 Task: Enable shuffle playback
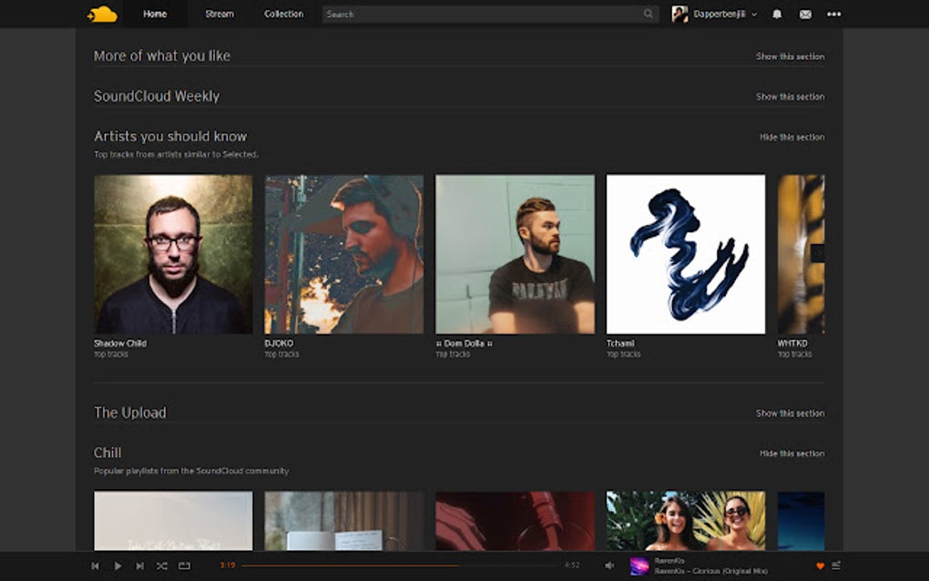(162, 566)
